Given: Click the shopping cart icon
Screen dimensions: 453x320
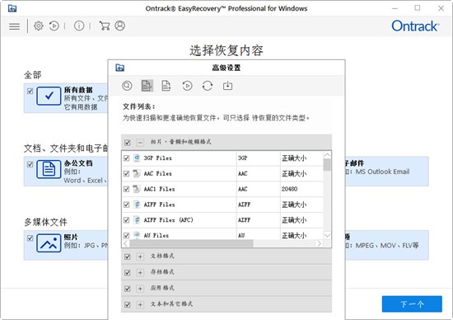Looking at the screenshot, I should point(105,26).
